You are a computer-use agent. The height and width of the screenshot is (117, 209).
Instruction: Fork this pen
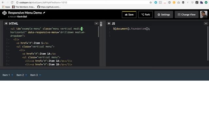point(145,15)
